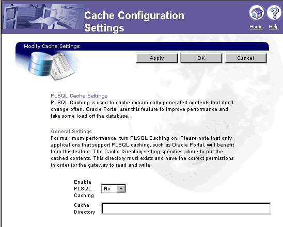Click the Help question mark icon
The height and width of the screenshot is (227, 283).
274,13
